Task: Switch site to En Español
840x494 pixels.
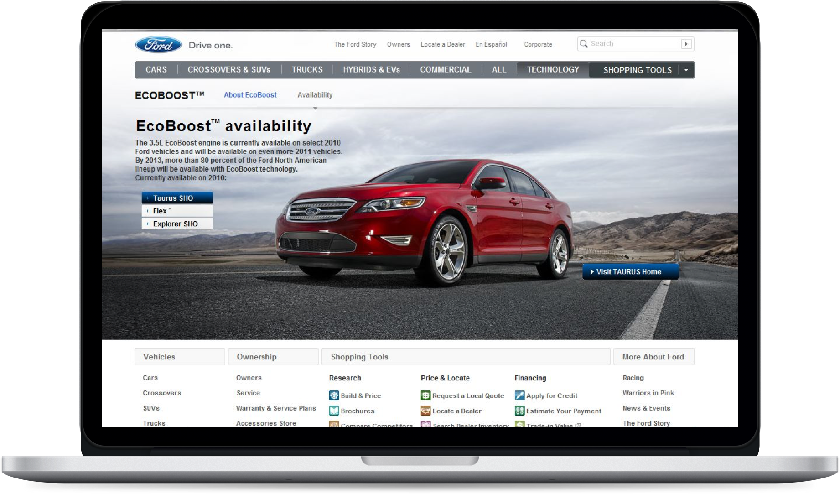Action: click(x=491, y=44)
